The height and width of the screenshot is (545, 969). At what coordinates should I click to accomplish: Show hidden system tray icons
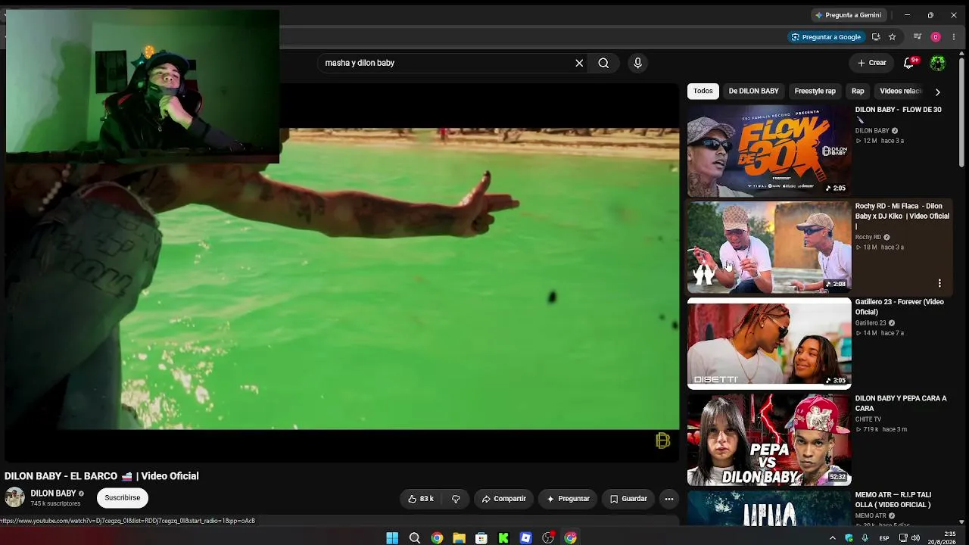833,538
